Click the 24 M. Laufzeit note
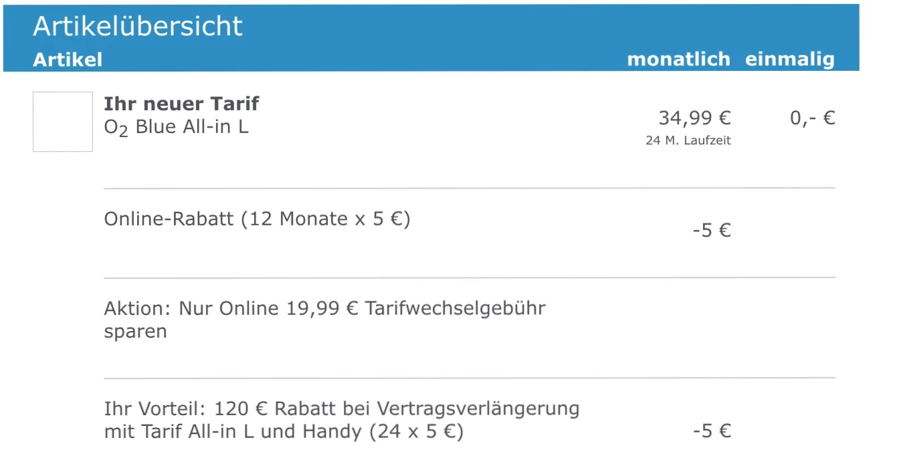This screenshot has width=901, height=460. (688, 141)
